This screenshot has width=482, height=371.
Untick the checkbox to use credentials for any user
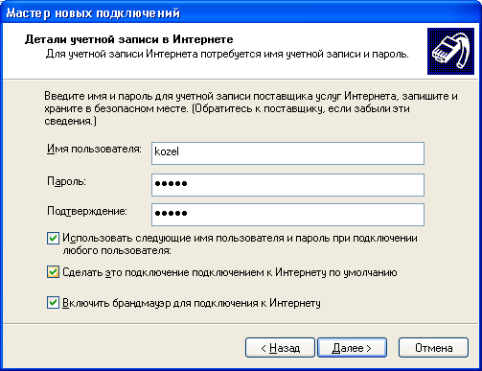[x=53, y=239]
